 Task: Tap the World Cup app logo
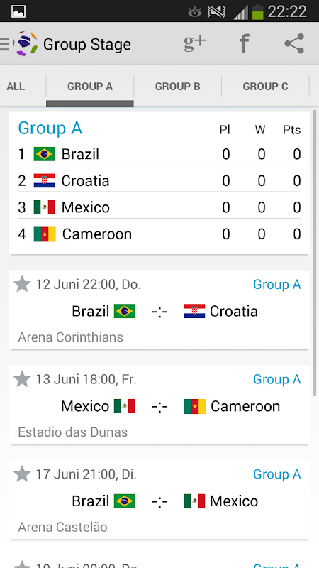pos(25,43)
